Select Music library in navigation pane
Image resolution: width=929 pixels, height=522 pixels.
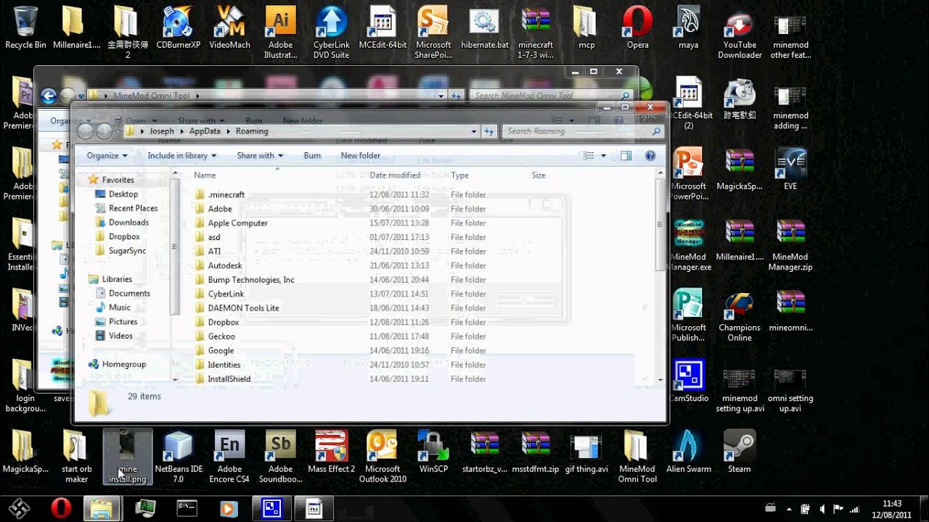120,307
